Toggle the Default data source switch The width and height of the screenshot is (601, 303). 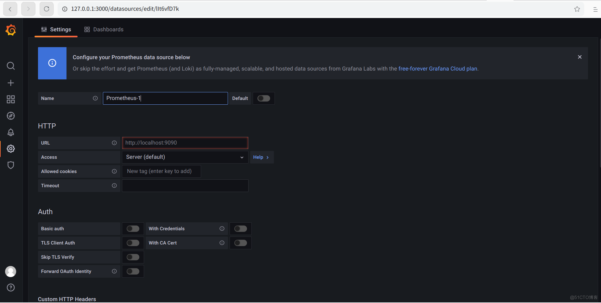coord(264,98)
